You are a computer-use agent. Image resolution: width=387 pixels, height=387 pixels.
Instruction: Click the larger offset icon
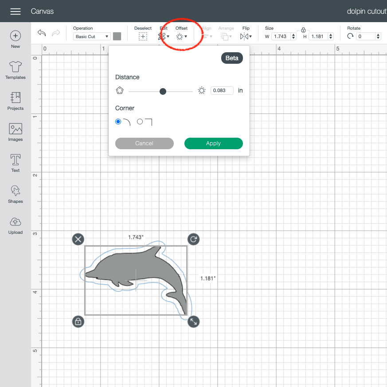(202, 90)
